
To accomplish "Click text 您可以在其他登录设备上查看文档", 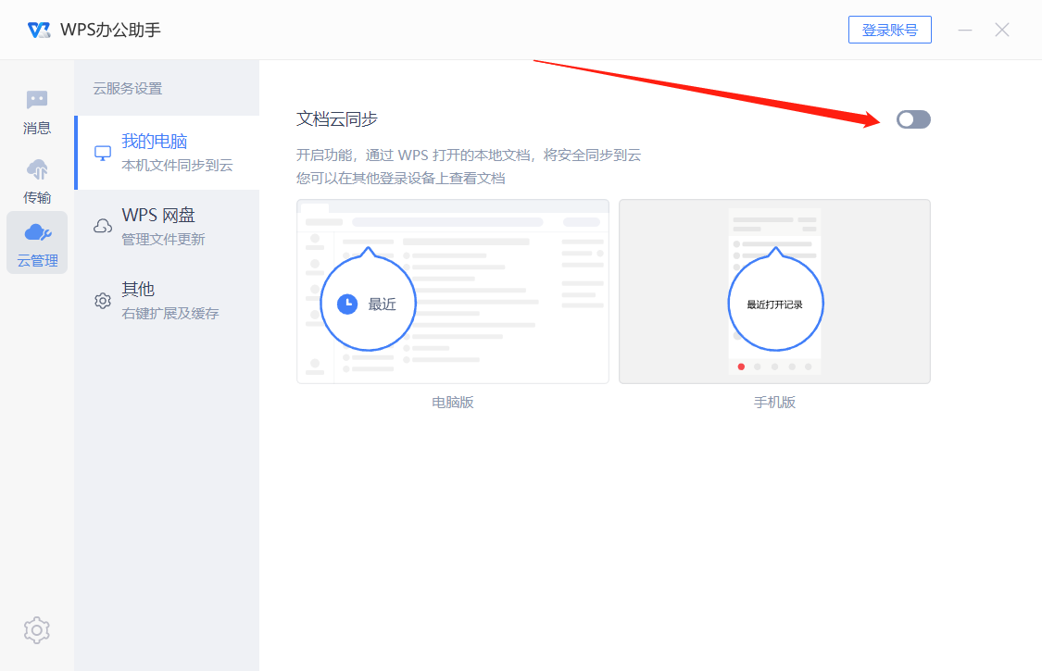I will [401, 178].
